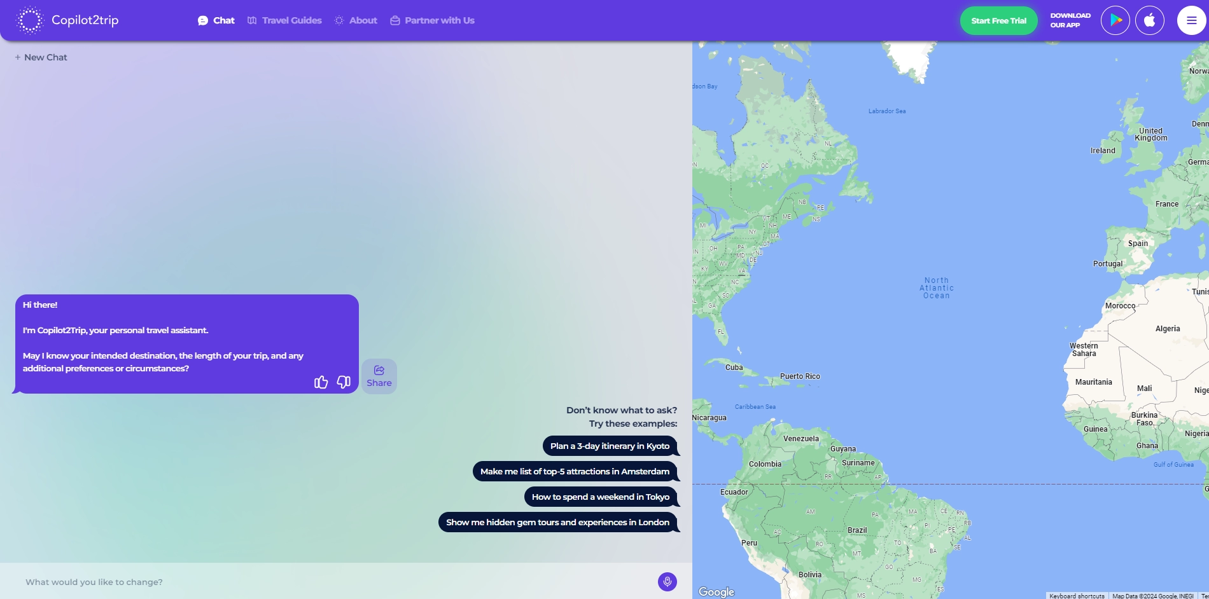The height and width of the screenshot is (599, 1209).
Task: Click the Suriname map label
Action: (x=858, y=463)
